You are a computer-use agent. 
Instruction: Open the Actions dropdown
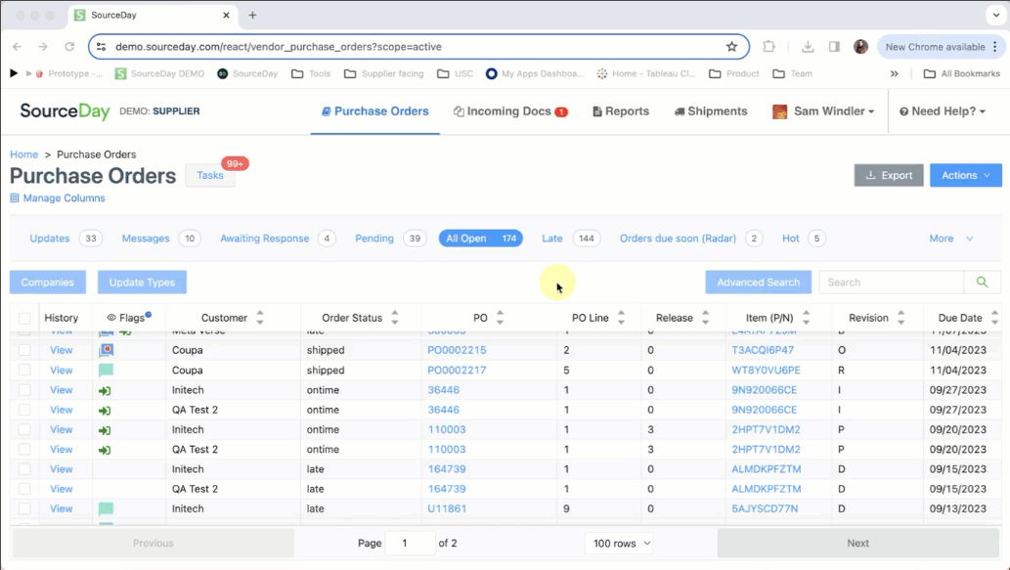tap(966, 175)
